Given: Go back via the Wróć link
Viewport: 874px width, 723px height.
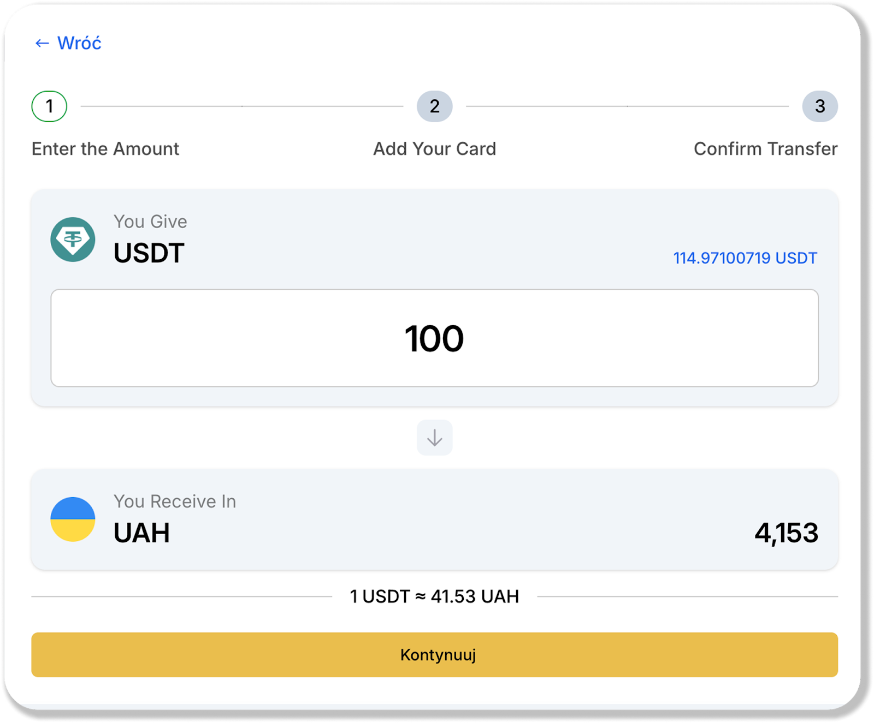Looking at the screenshot, I should pyautogui.click(x=79, y=43).
